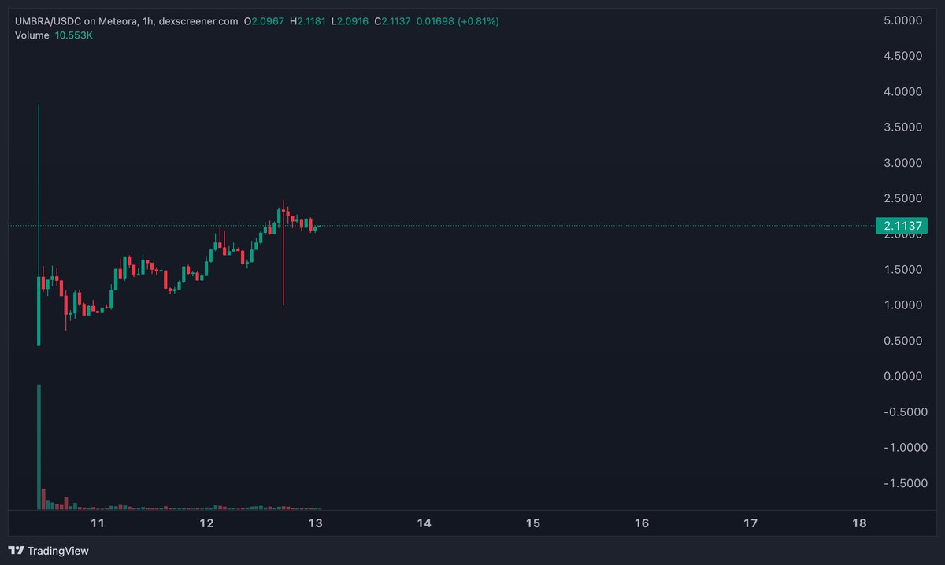Select the high value H2.1181
Viewport: 945px width, 565px height.
click(309, 21)
